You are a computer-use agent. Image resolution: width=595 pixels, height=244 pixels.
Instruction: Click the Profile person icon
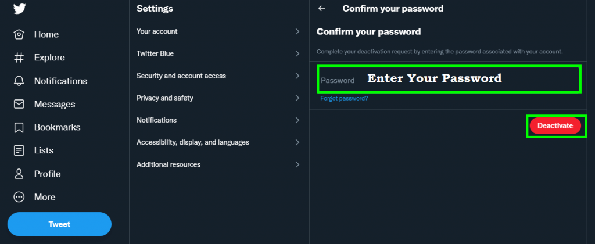[x=19, y=174]
